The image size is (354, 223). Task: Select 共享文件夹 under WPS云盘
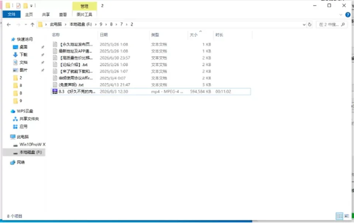point(29,119)
